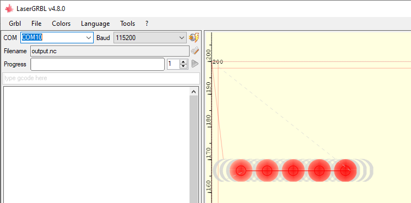Select the COM10 text in port combo box
This screenshot has height=203, width=411.
click(32, 37)
